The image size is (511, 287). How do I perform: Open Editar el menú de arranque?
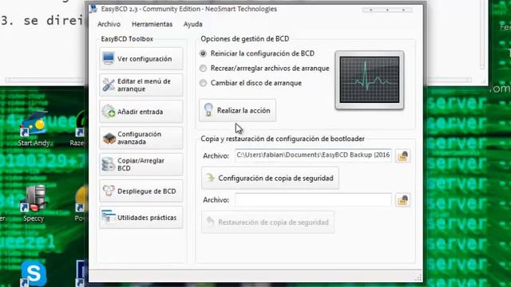coord(141,85)
